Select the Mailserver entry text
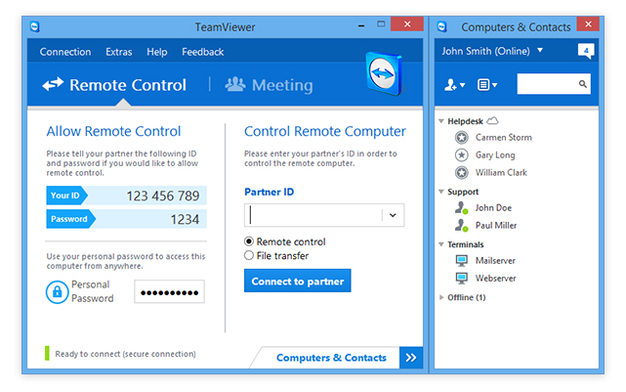The image size is (626, 392). tap(495, 261)
